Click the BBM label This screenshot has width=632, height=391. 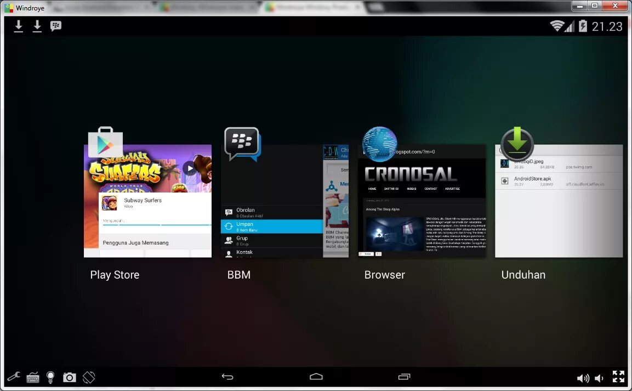tap(239, 275)
